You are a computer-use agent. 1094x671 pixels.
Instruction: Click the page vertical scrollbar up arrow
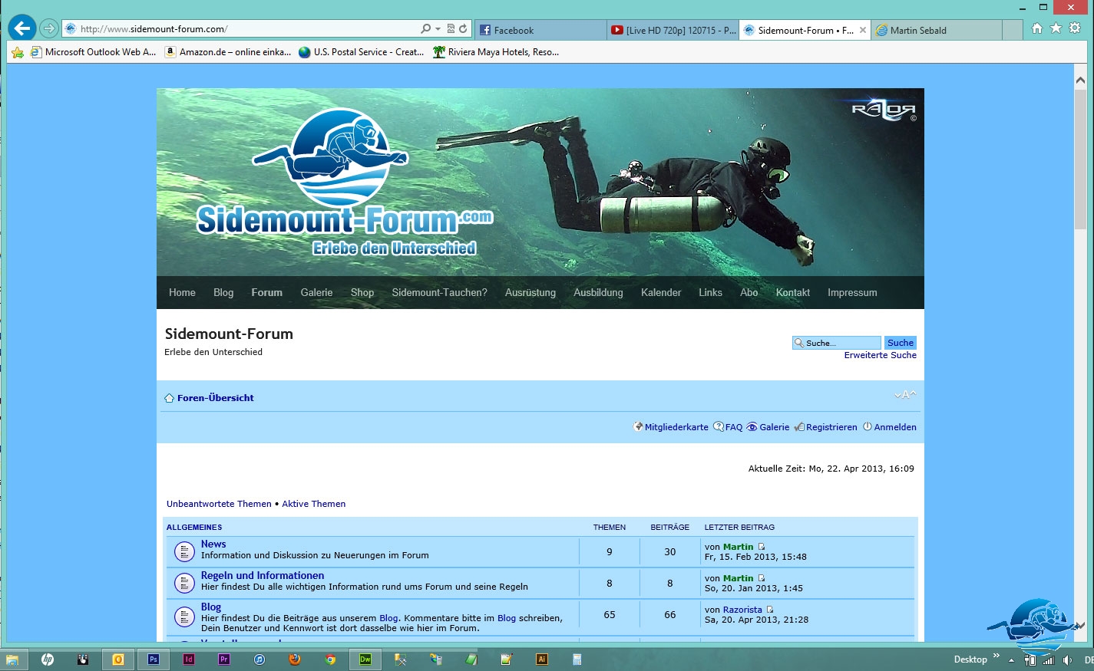pos(1080,80)
